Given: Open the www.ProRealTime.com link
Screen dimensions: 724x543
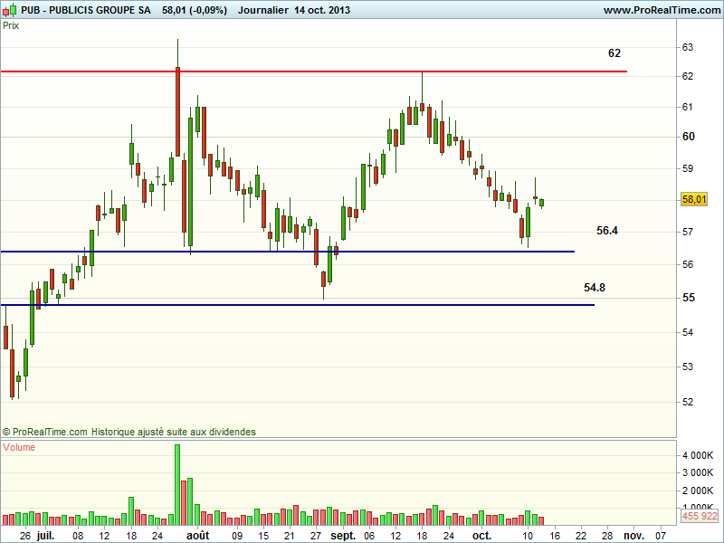Looking at the screenshot, I should [x=660, y=10].
